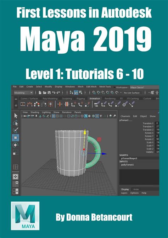Click the Ghost Selected shelf icon
This screenshot has width=168, height=238.
[x=37, y=104]
